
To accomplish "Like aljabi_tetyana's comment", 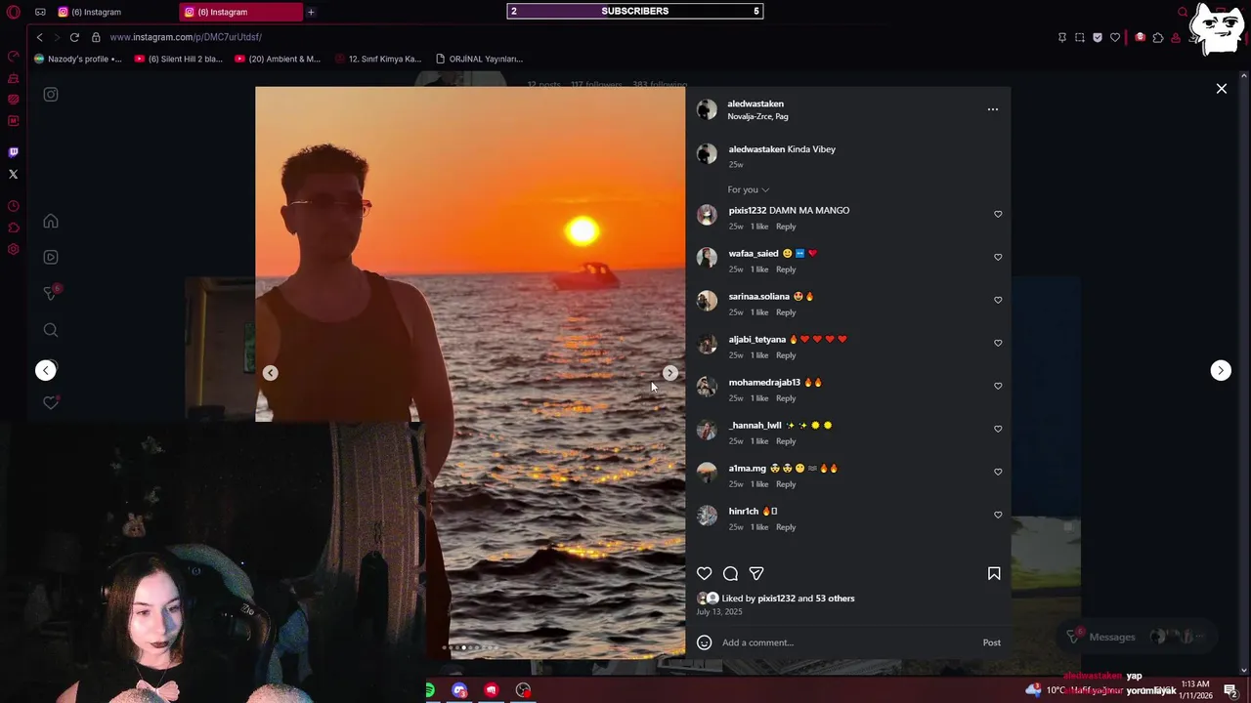I will tap(998, 343).
